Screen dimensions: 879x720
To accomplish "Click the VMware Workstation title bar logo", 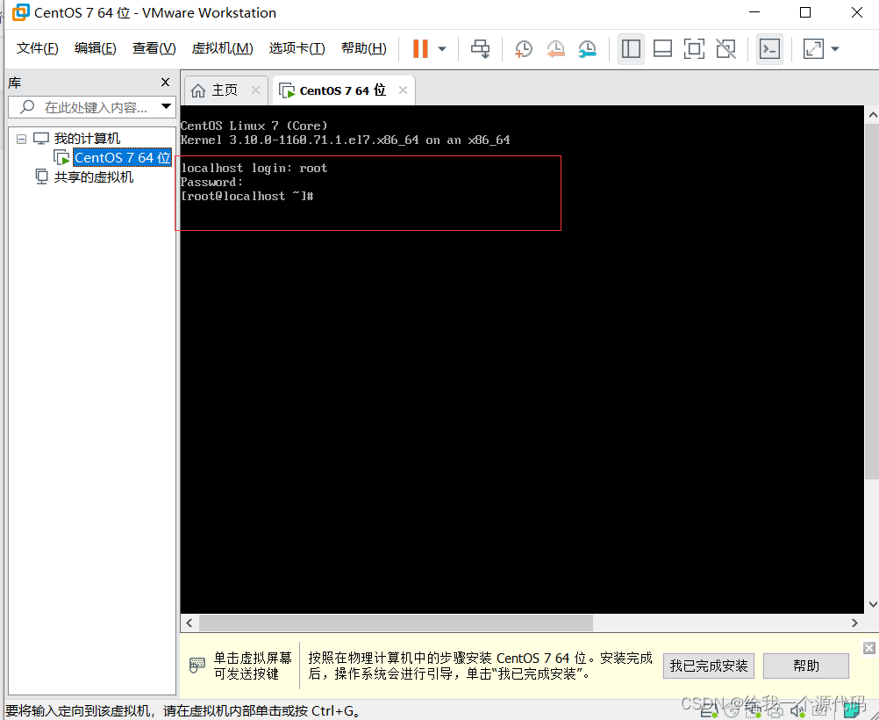I will [x=21, y=12].
